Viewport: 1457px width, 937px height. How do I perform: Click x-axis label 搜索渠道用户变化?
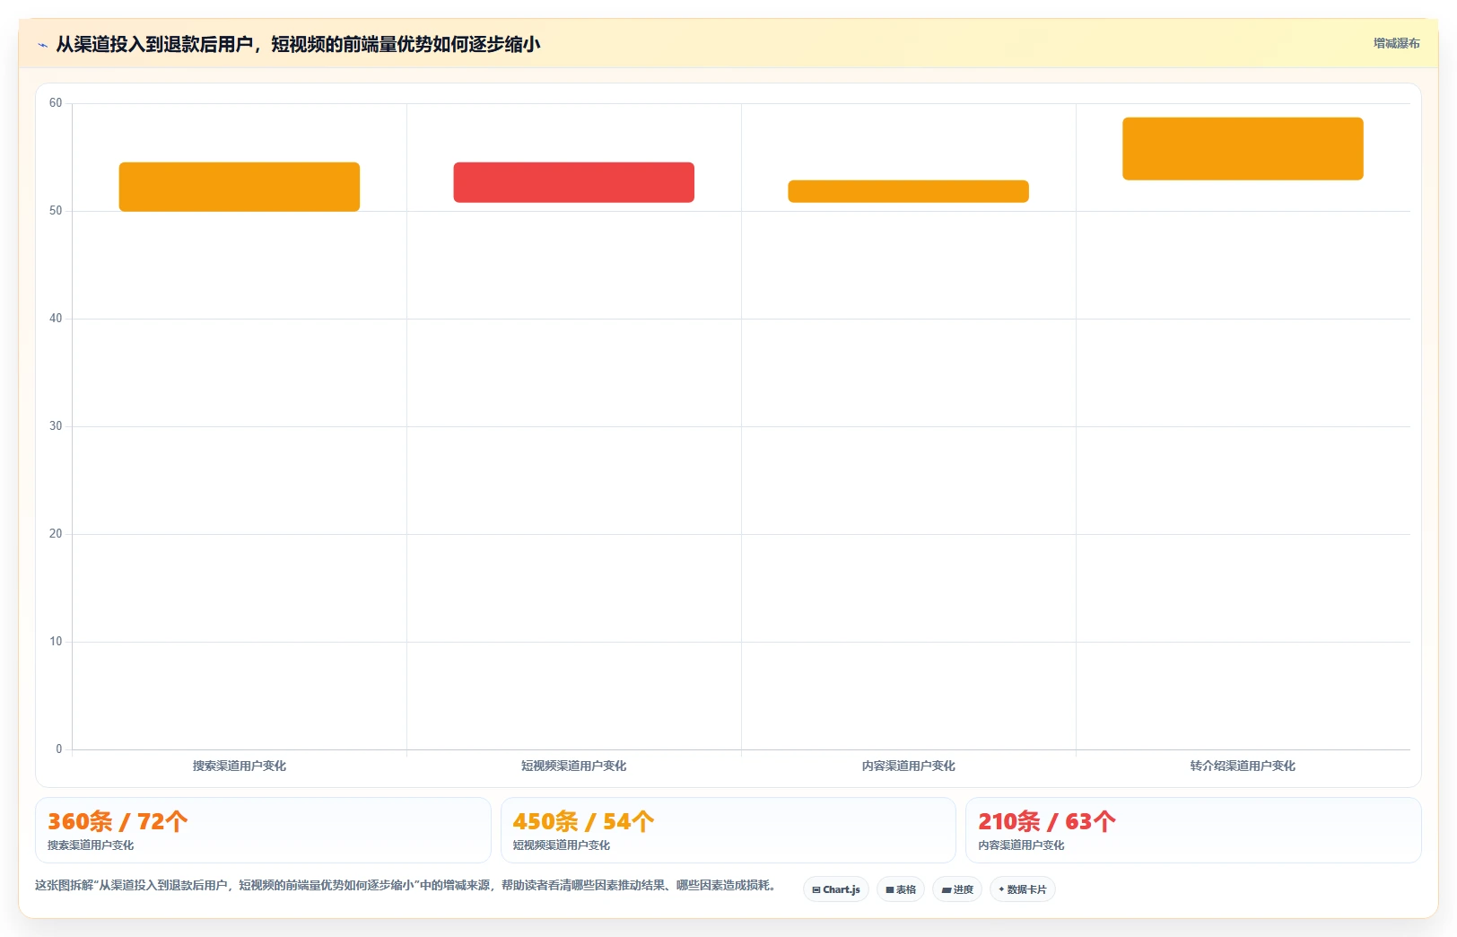pyautogui.click(x=240, y=766)
